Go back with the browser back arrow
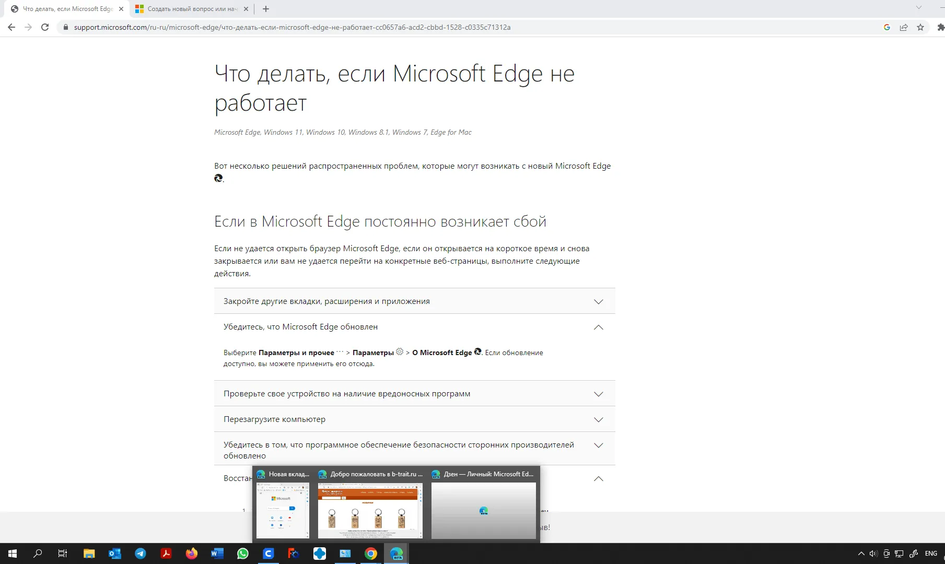 [11, 27]
